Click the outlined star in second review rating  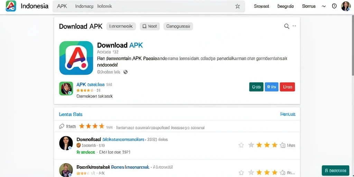[x=241, y=173]
